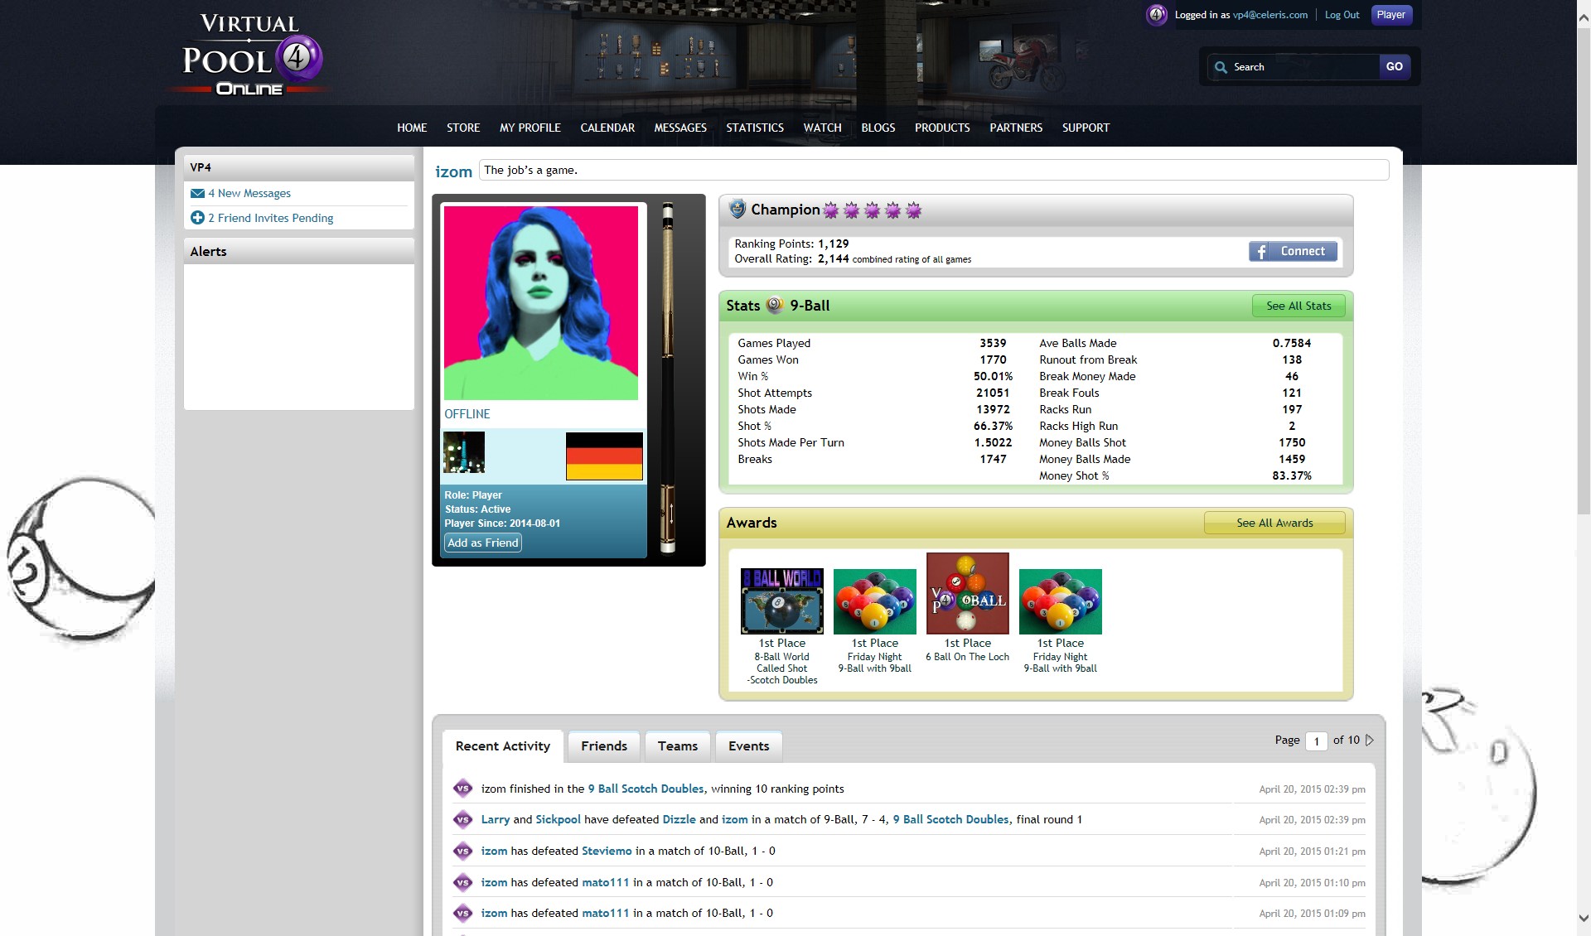Click the plus icon next to 2 Friend Invites Pending

click(198, 218)
